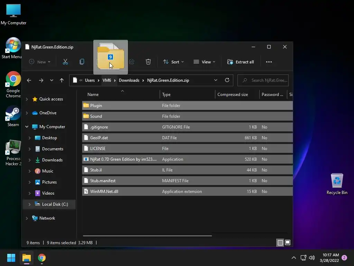Refresh the folder view
Viewport: 354px width, 266px height.
[x=227, y=80]
